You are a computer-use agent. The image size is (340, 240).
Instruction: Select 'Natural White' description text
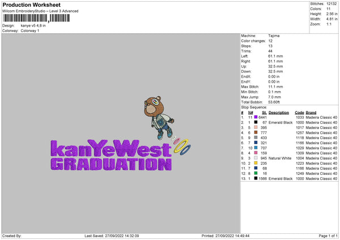pos(280,158)
